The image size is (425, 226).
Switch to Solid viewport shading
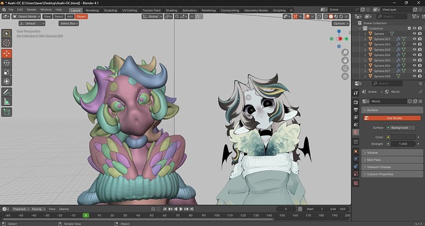tap(331, 17)
